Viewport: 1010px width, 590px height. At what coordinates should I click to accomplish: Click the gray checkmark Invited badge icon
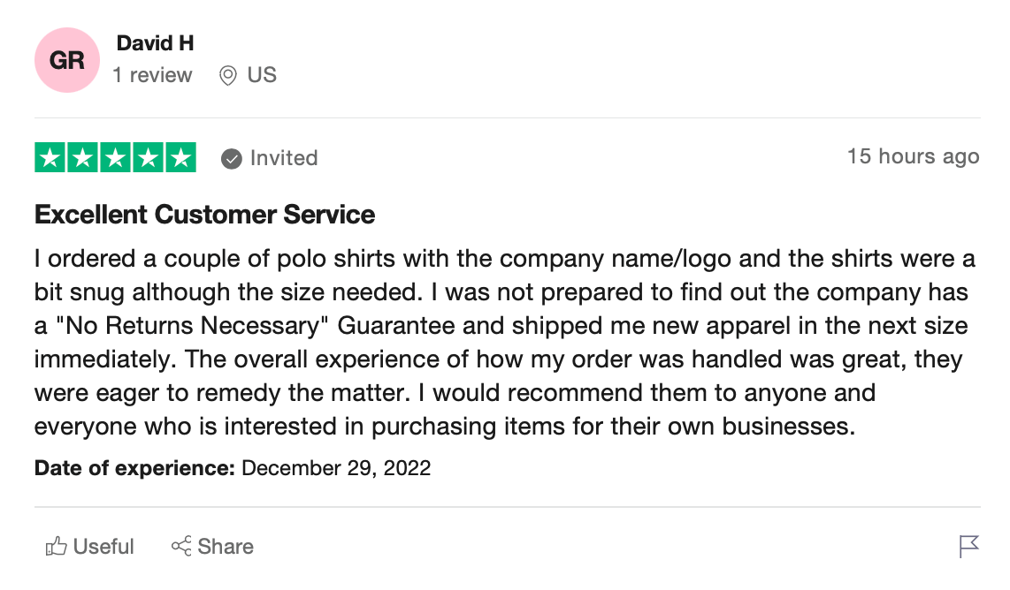click(x=232, y=159)
